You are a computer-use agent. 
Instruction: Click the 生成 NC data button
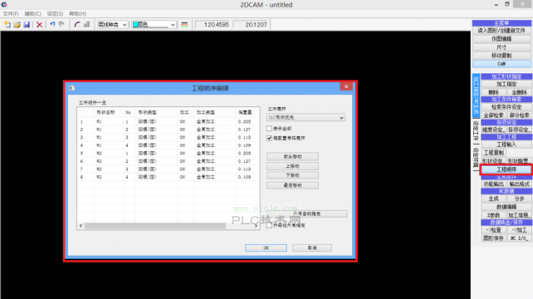[x=494, y=199]
